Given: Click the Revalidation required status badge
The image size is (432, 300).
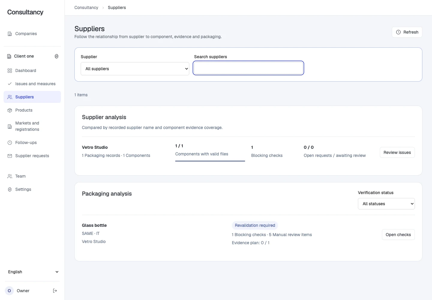Looking at the screenshot, I should [255, 225].
